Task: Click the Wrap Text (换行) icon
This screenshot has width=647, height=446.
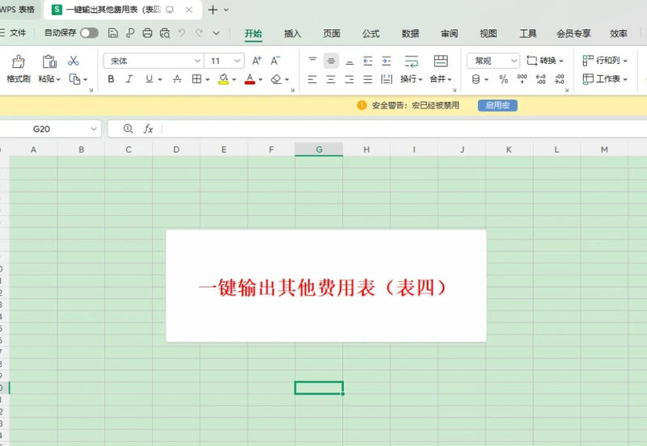Action: [412, 61]
